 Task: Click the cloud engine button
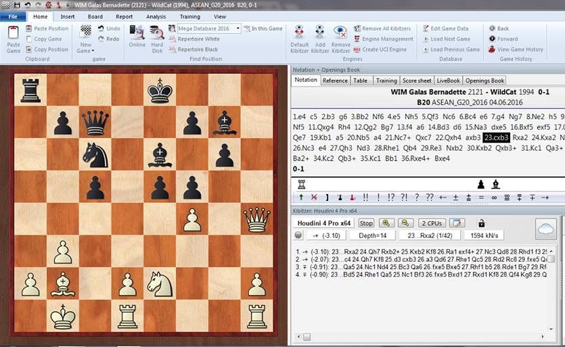pos(545,229)
